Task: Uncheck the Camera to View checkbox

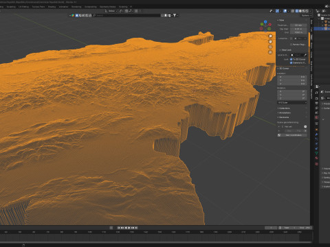Action: 291,62
